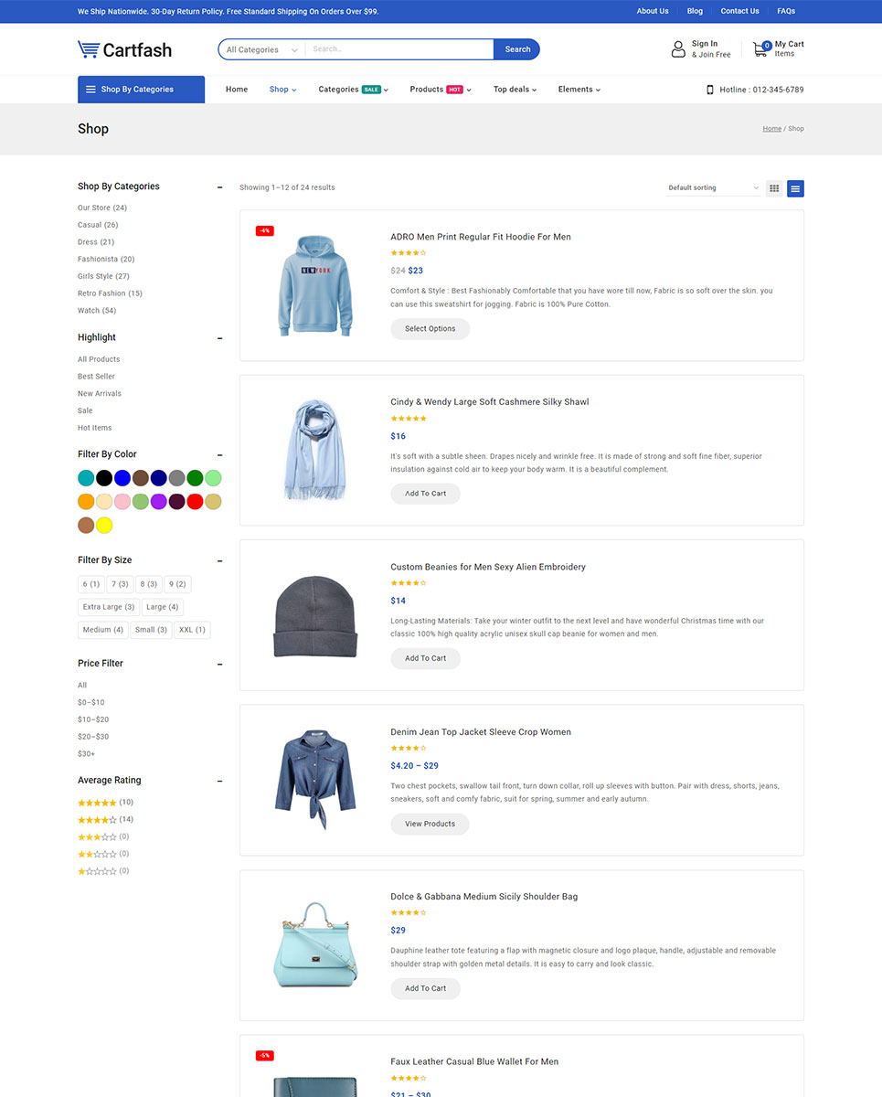Select the yellow color swatch

coord(104,526)
